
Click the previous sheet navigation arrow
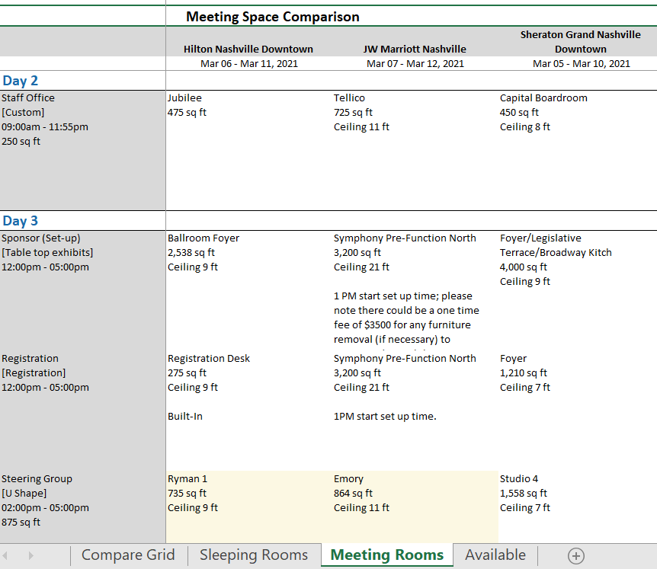point(9,555)
